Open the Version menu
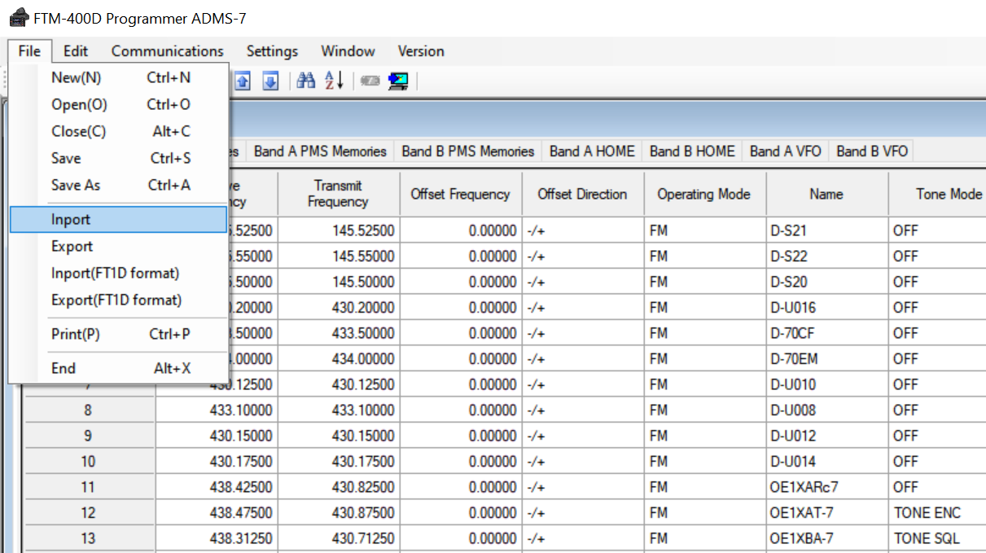This screenshot has width=986, height=553. pyautogui.click(x=421, y=50)
